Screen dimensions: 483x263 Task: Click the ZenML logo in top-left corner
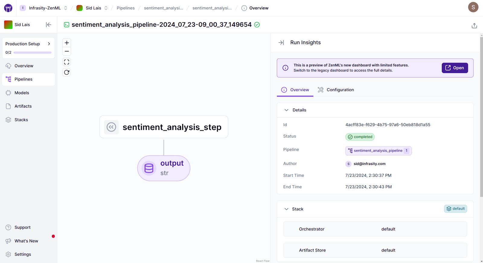8,8
